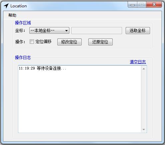Click the 选取坐标 button
Image resolution: width=165 pixels, height=145 pixels.
[138, 30]
